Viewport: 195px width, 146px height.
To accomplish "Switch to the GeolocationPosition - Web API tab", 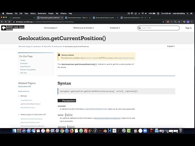I will pyautogui.click(x=78, y=18).
